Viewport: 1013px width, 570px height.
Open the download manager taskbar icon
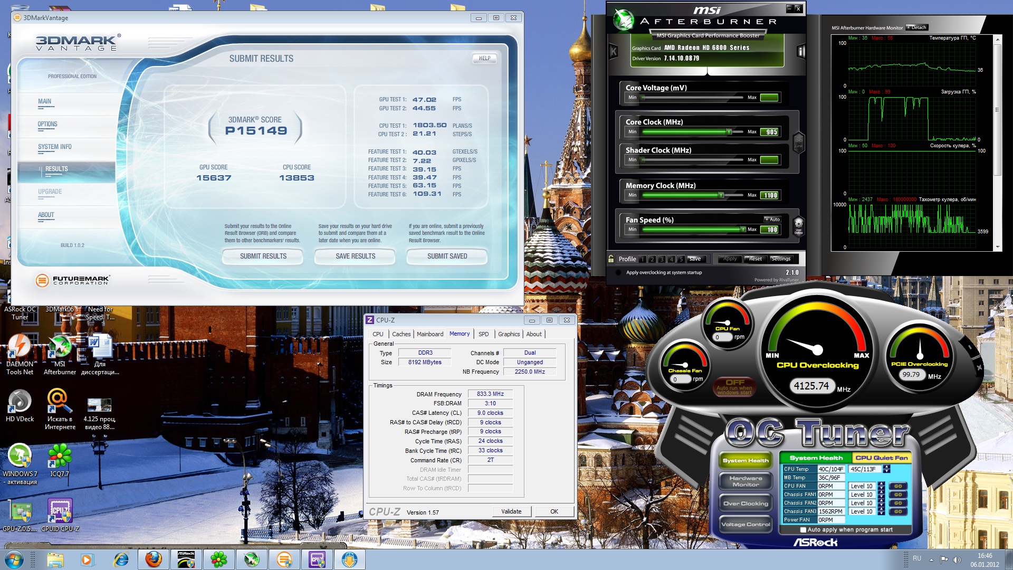[350, 559]
